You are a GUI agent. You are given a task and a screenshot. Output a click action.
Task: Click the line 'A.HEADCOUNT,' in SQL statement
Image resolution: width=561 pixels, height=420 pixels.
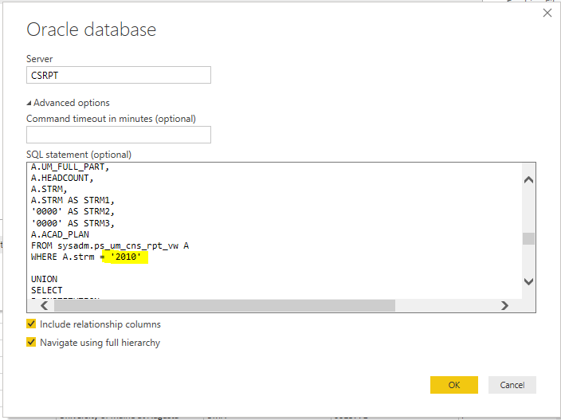point(62,178)
